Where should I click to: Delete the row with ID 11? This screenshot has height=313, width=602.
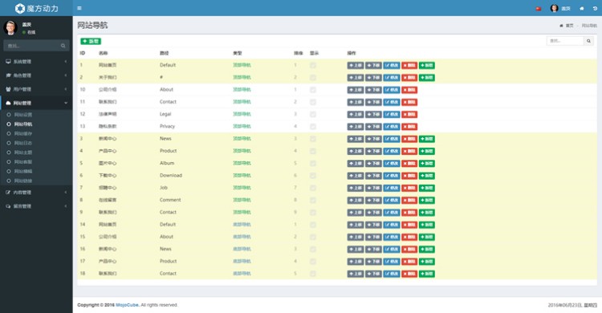pyautogui.click(x=409, y=102)
